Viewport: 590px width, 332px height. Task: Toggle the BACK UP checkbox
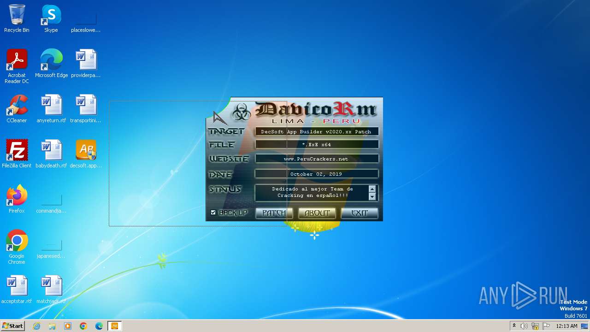click(x=213, y=213)
